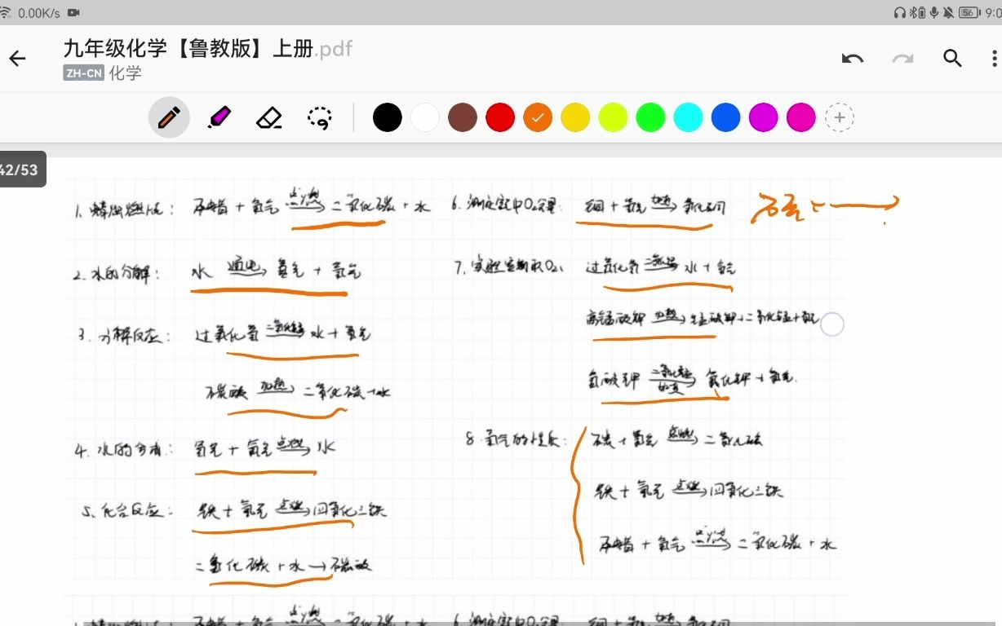Toggle off the highlighter back to pen
Screen dimensions: 1002x626
point(169,117)
